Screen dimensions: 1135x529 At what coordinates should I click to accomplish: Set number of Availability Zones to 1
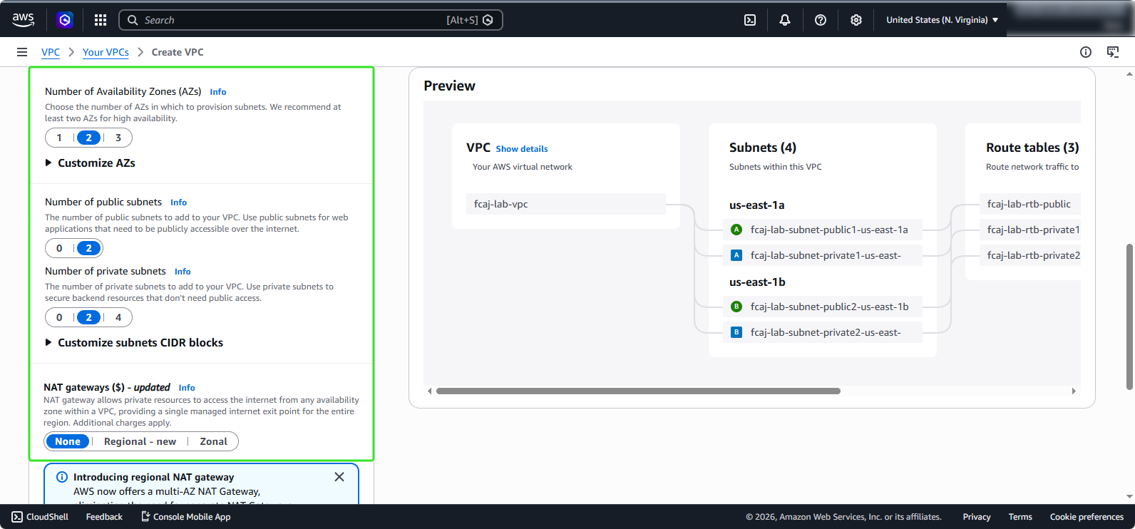59,138
